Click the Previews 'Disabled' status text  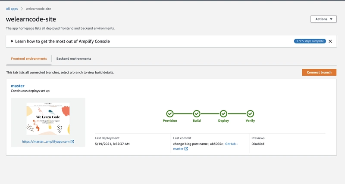258,144
